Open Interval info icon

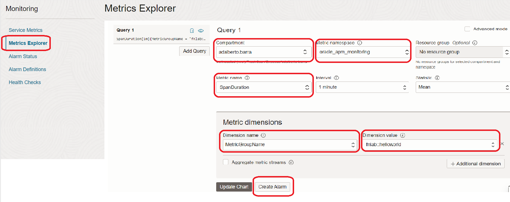[336, 78]
